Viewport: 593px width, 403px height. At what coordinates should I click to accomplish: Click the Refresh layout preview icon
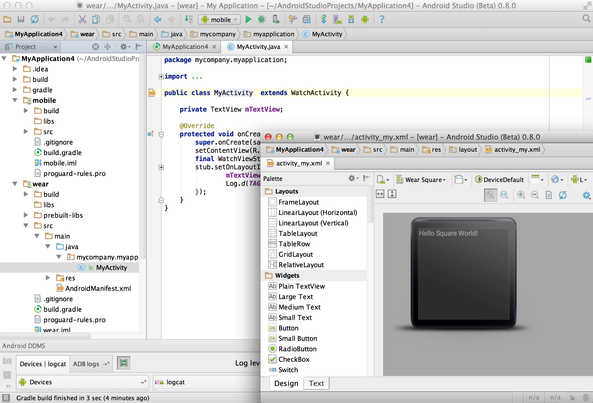(x=562, y=195)
